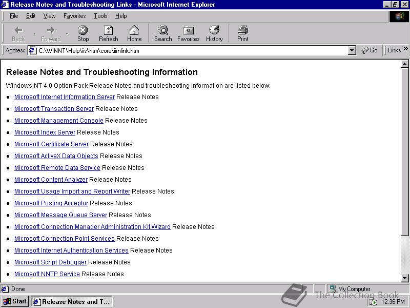Restore down the Internet Explorer window
410x308 pixels.
(395, 5)
